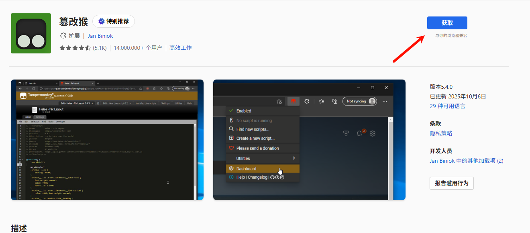
Task: Click the Tampermonkey extension logo
Action: 31,33
